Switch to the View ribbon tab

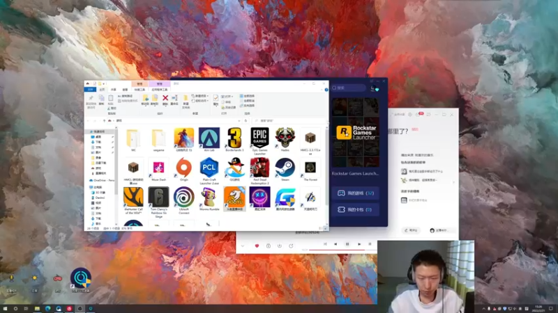pos(125,90)
